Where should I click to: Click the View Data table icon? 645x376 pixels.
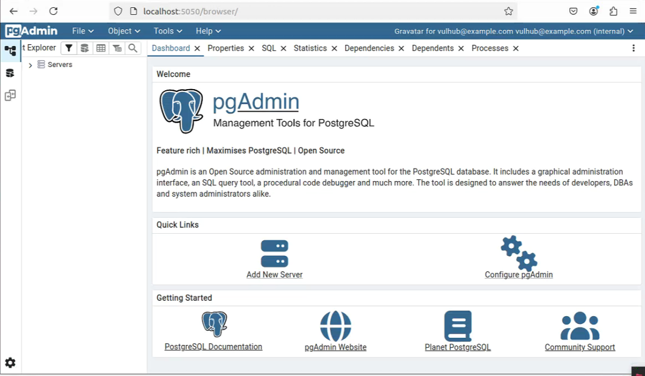pos(101,48)
